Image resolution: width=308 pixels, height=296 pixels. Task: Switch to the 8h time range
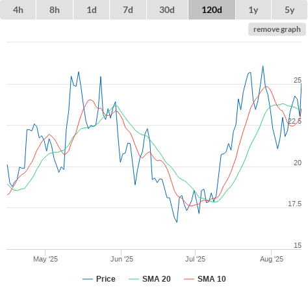(x=55, y=10)
